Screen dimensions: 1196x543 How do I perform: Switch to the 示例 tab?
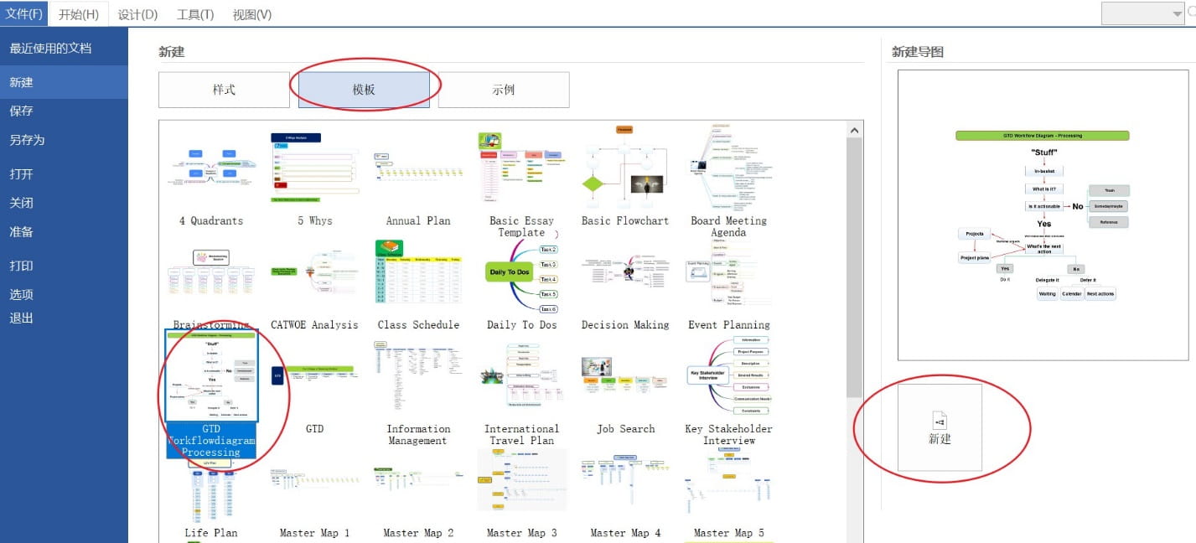pos(504,90)
